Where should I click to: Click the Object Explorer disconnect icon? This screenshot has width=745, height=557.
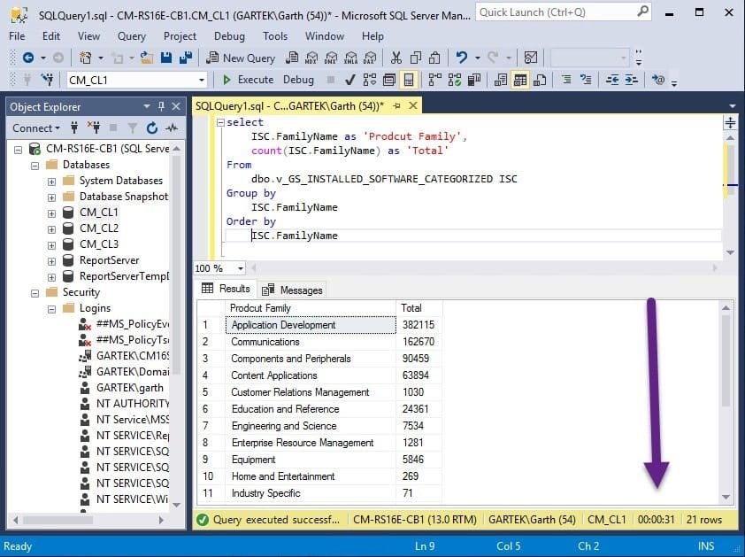(x=94, y=128)
